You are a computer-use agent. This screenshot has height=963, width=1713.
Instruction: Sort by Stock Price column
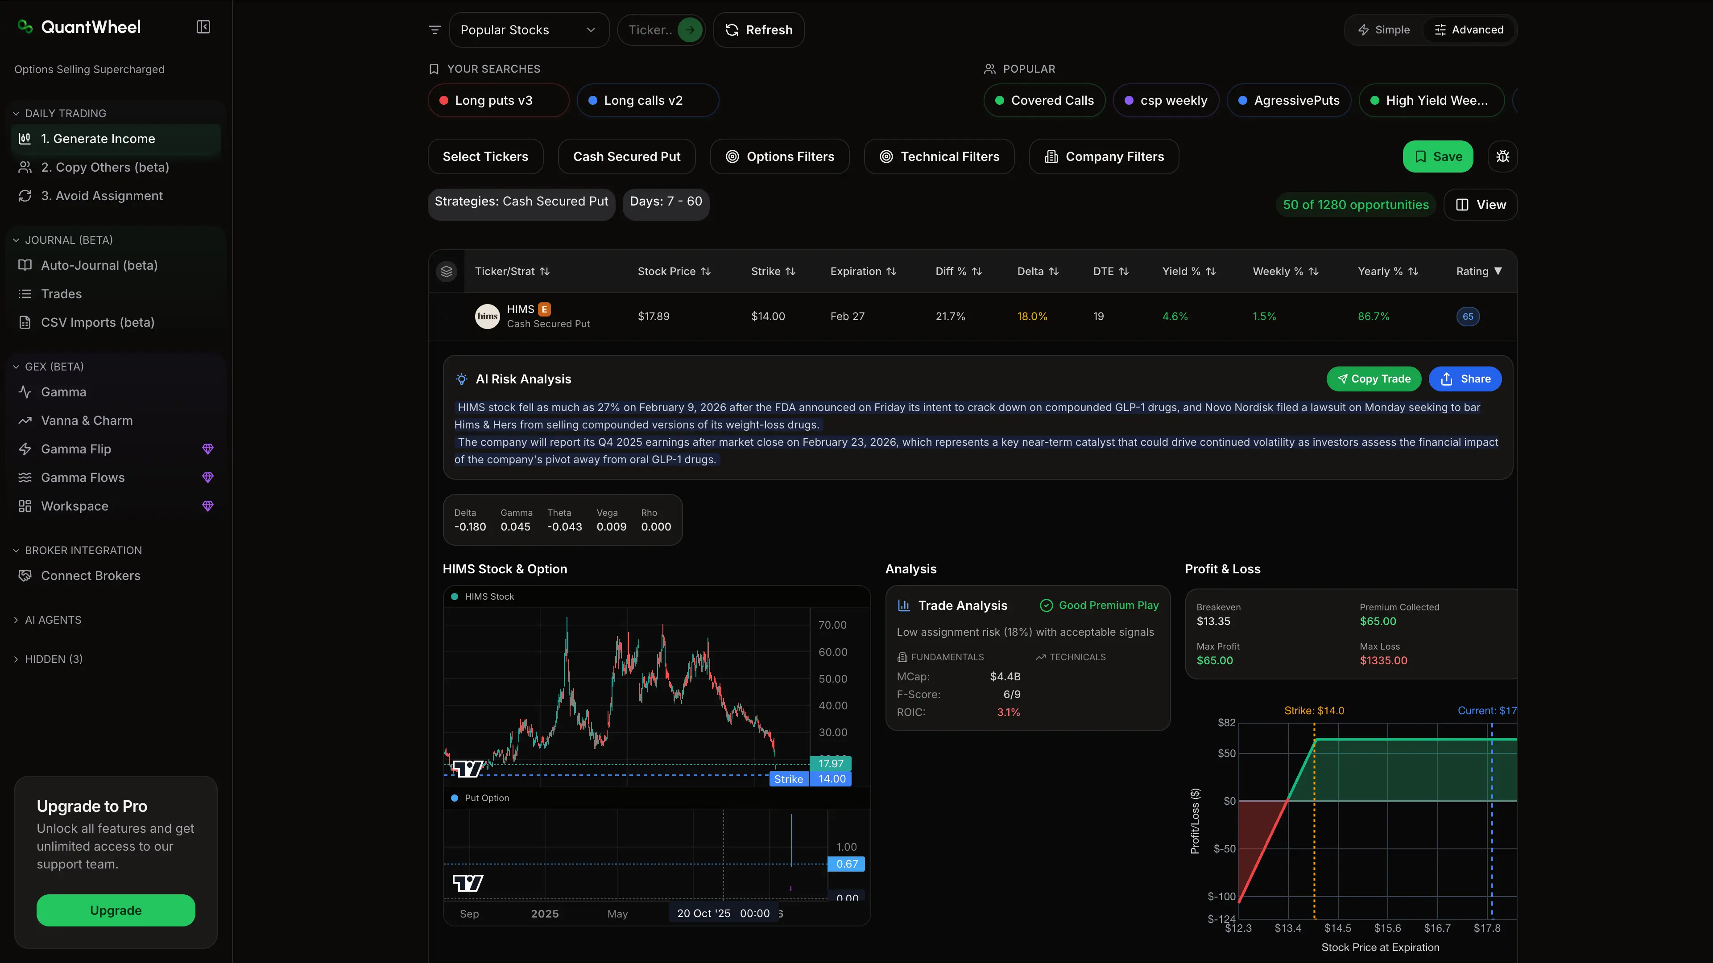(x=674, y=271)
